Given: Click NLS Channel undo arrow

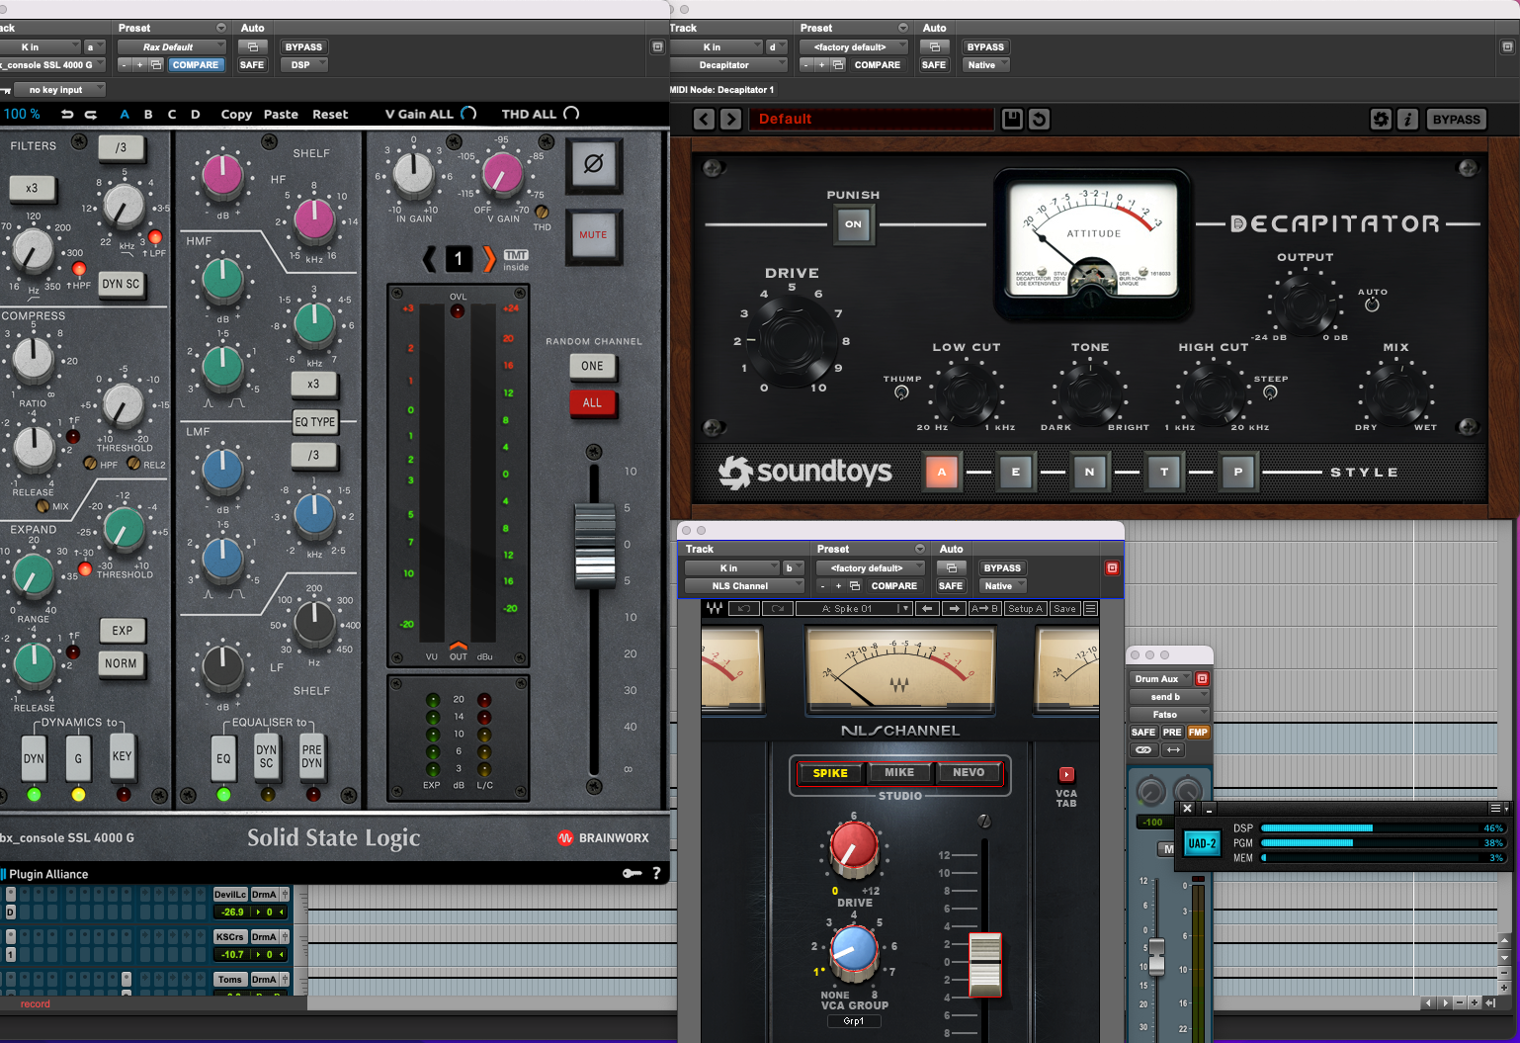Looking at the screenshot, I should tap(744, 609).
